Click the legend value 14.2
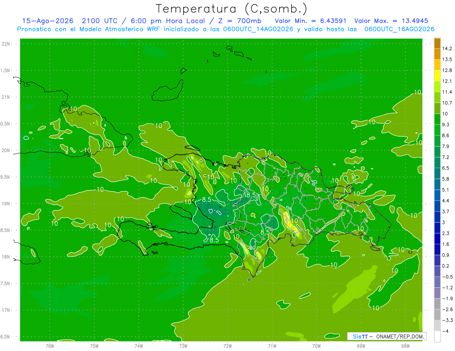455x351 pixels. click(x=447, y=48)
